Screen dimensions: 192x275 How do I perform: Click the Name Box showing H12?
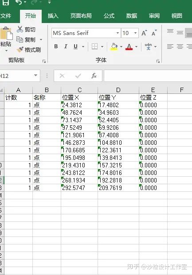16,76
